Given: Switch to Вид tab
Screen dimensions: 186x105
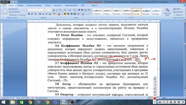Looking at the screenshot, I should coord(83,5).
